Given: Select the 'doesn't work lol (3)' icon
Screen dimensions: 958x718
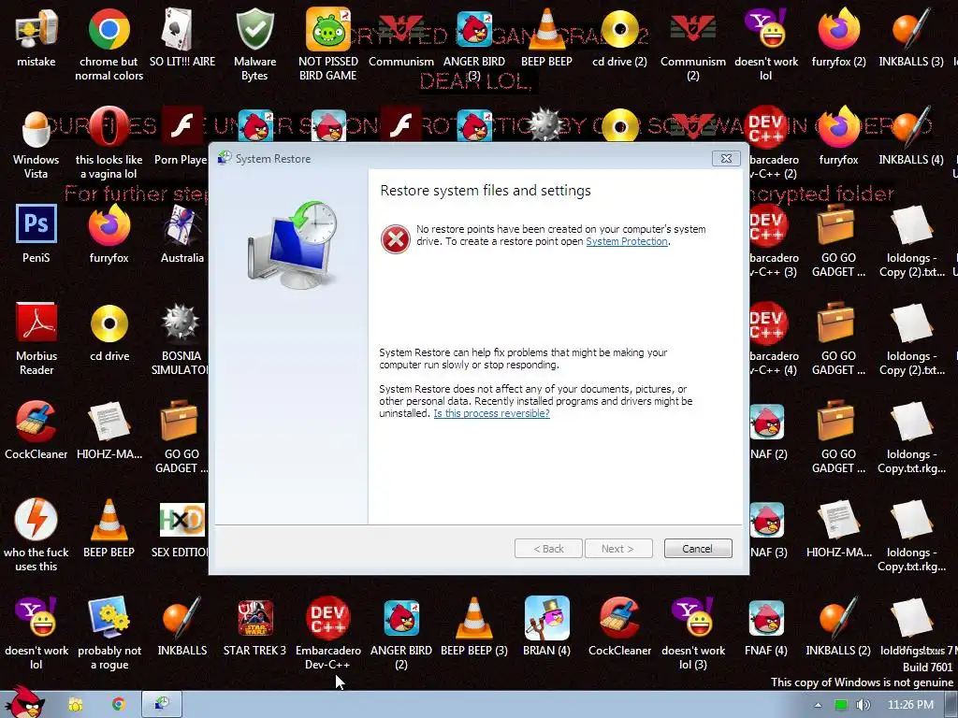Looking at the screenshot, I should click(x=693, y=633).
